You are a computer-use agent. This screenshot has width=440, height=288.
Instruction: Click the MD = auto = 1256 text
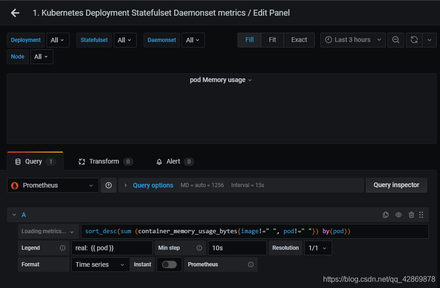(x=202, y=185)
